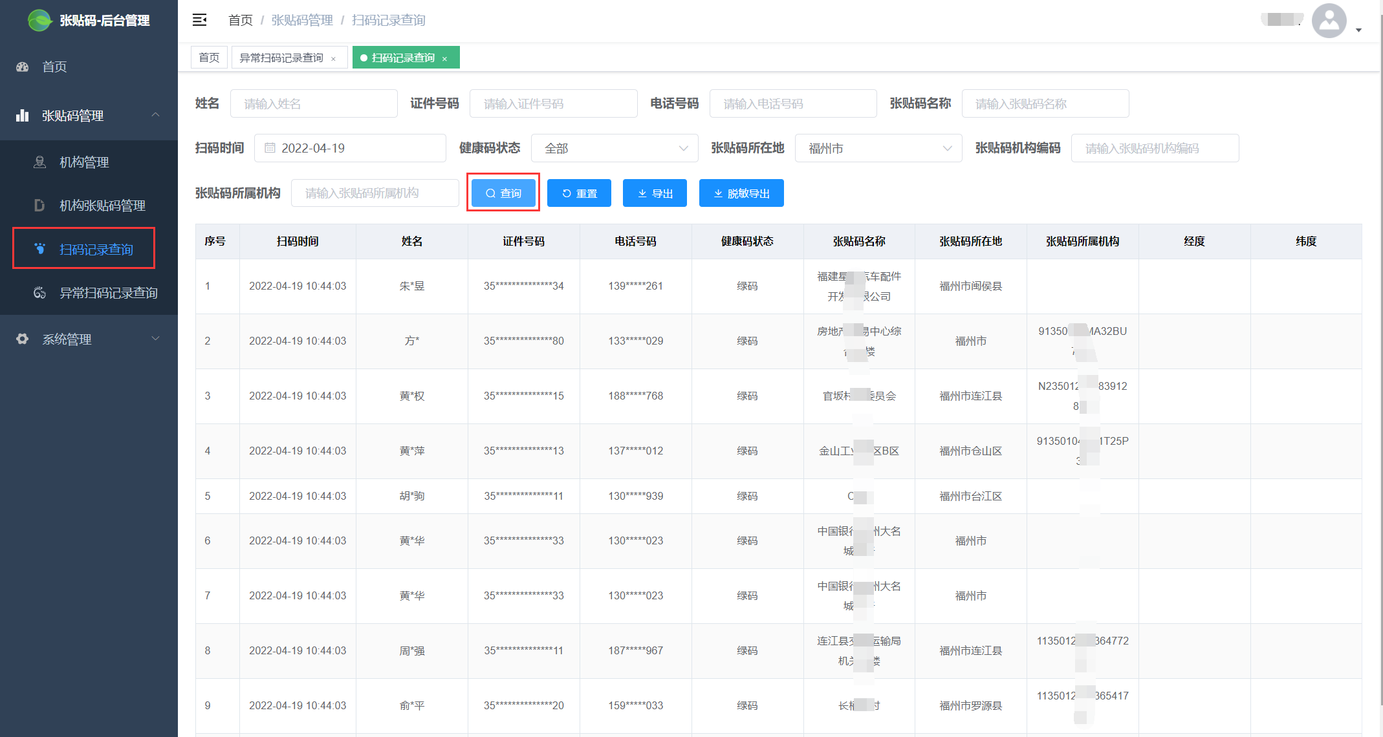Click the sidebar collapse hamburger icon

pos(199,20)
